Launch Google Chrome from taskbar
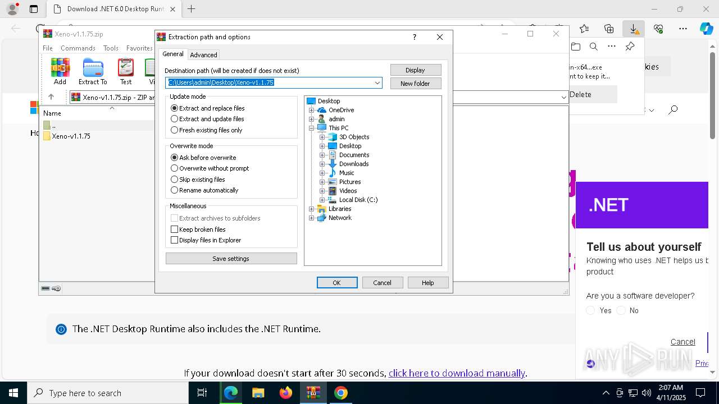Viewport: 719px width, 404px height. pos(340,393)
